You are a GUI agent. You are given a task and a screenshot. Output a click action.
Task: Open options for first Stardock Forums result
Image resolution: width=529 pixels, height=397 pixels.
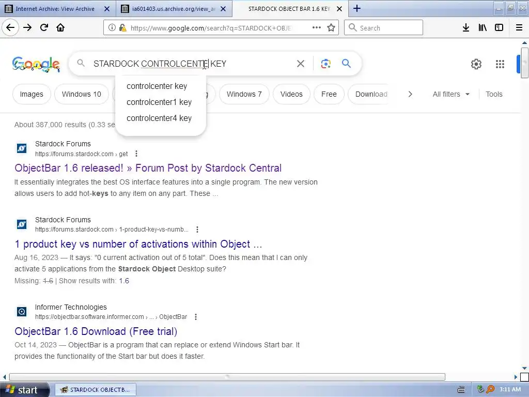136,154
